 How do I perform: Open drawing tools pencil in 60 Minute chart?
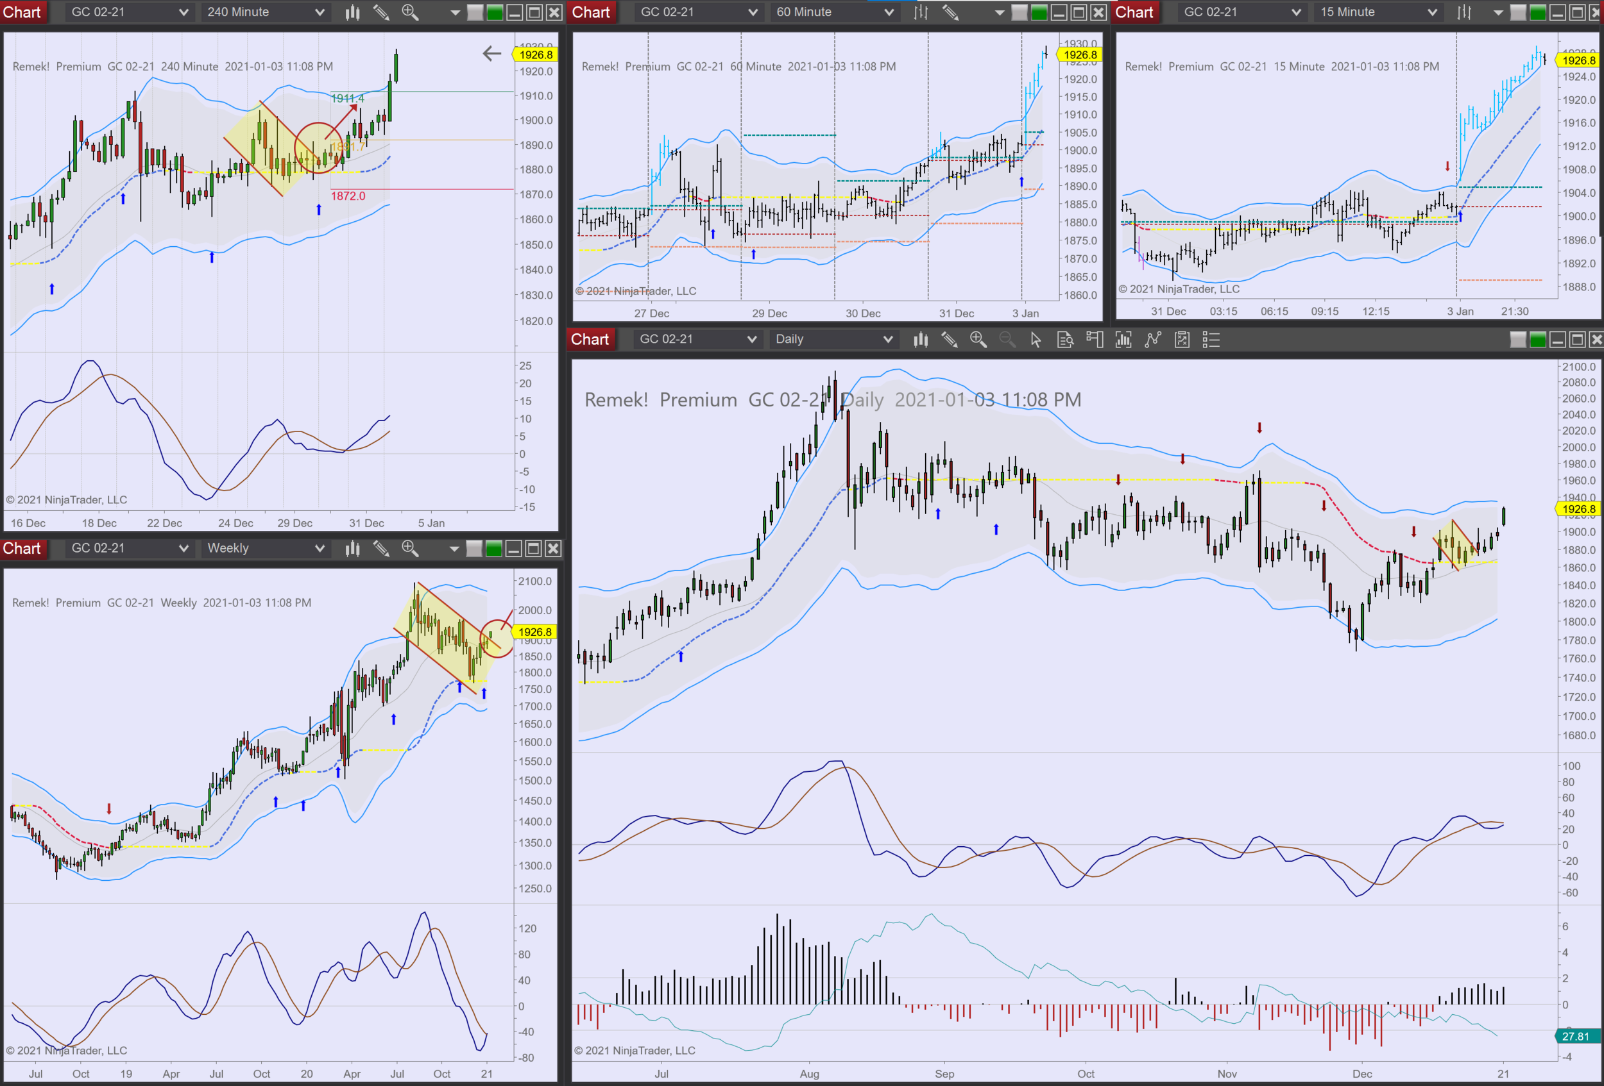[950, 12]
